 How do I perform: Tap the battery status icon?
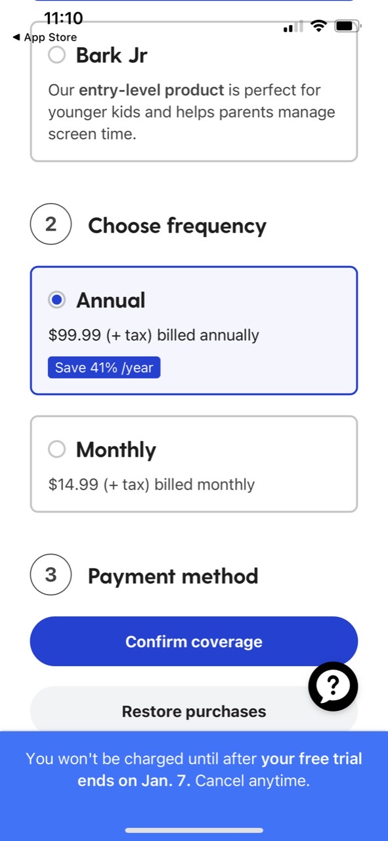pos(347,26)
